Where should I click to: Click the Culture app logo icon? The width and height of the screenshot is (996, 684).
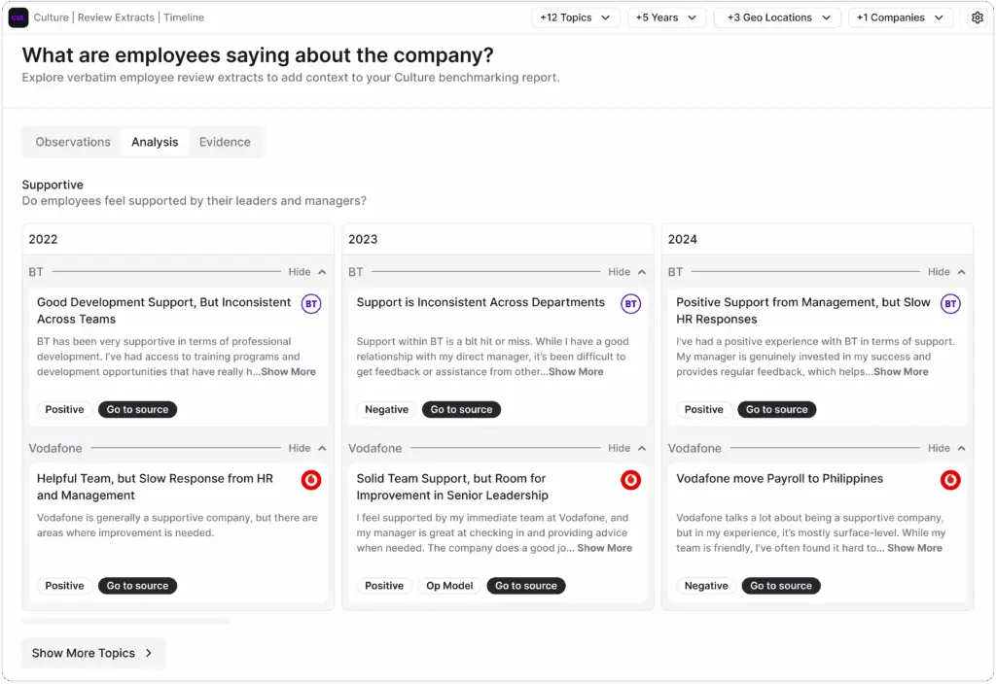coord(18,17)
